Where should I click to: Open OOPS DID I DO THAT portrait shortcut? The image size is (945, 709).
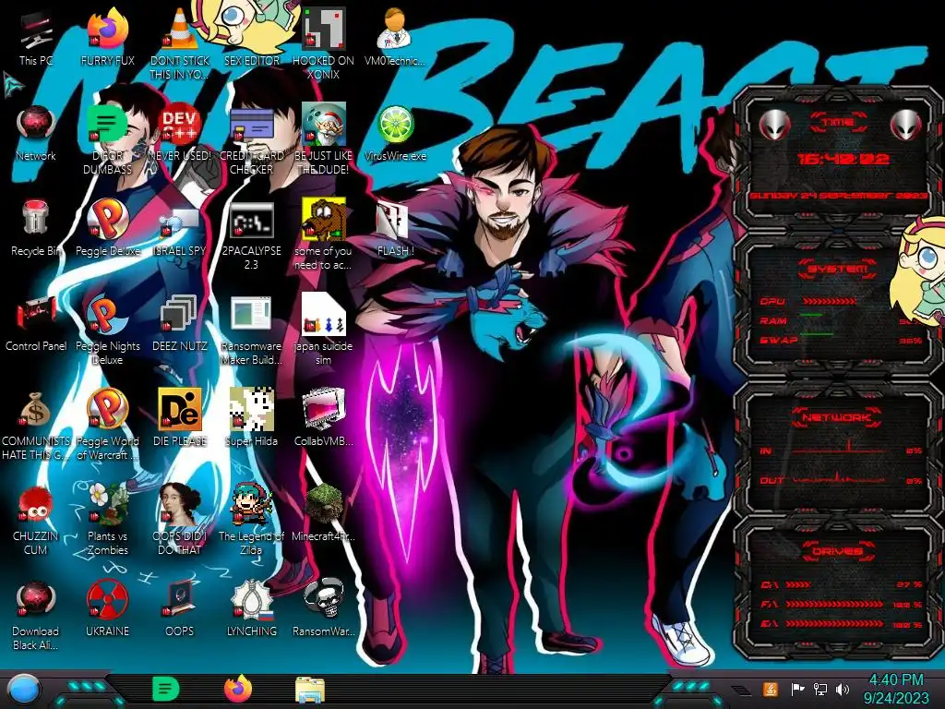tap(180, 520)
